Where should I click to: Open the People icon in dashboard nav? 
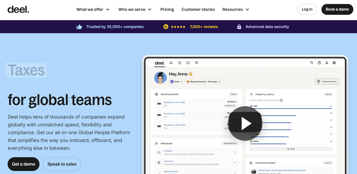(171, 63)
